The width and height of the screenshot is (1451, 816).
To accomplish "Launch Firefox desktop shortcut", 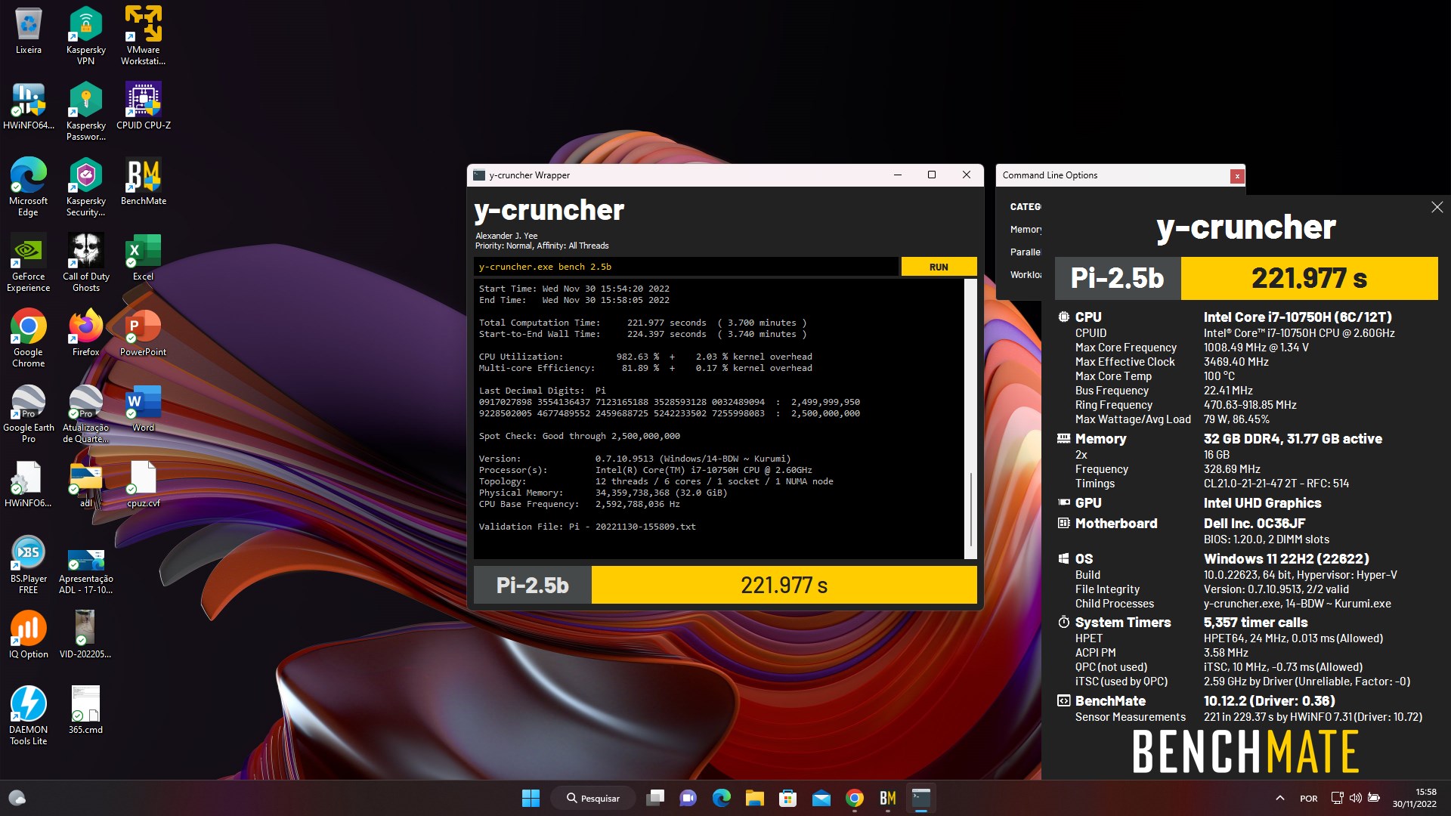I will coord(85,333).
